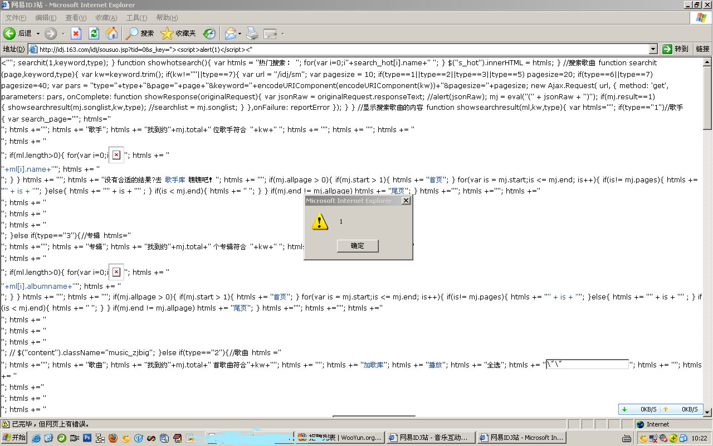Image resolution: width=713 pixels, height=446 pixels.
Task: Click the 歌手库 link
Action: pyautogui.click(x=175, y=180)
